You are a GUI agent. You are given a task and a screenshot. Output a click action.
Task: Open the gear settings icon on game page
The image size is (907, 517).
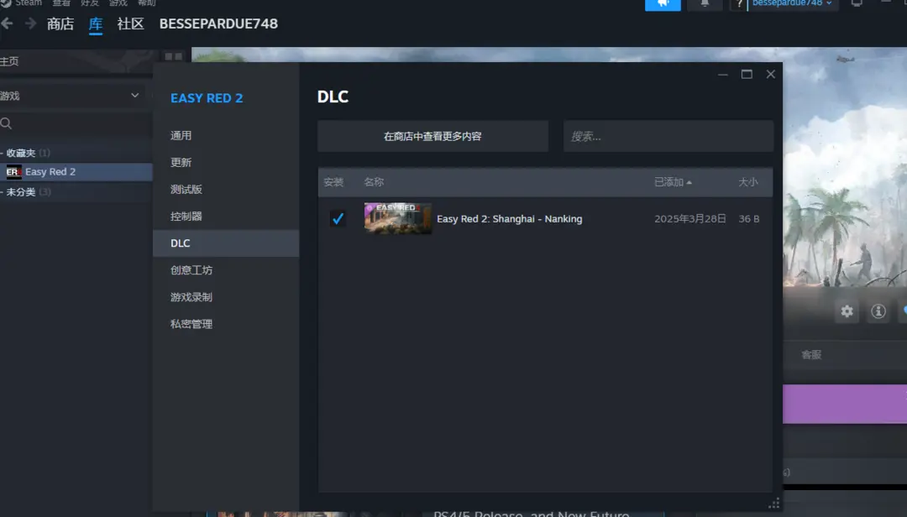(x=847, y=311)
